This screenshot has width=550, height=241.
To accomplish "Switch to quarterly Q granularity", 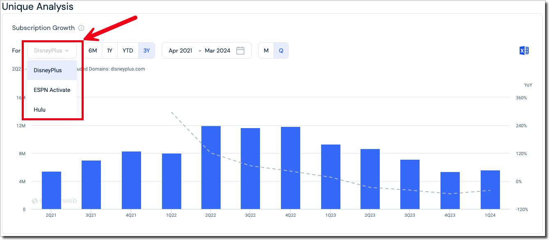I will (x=281, y=50).
